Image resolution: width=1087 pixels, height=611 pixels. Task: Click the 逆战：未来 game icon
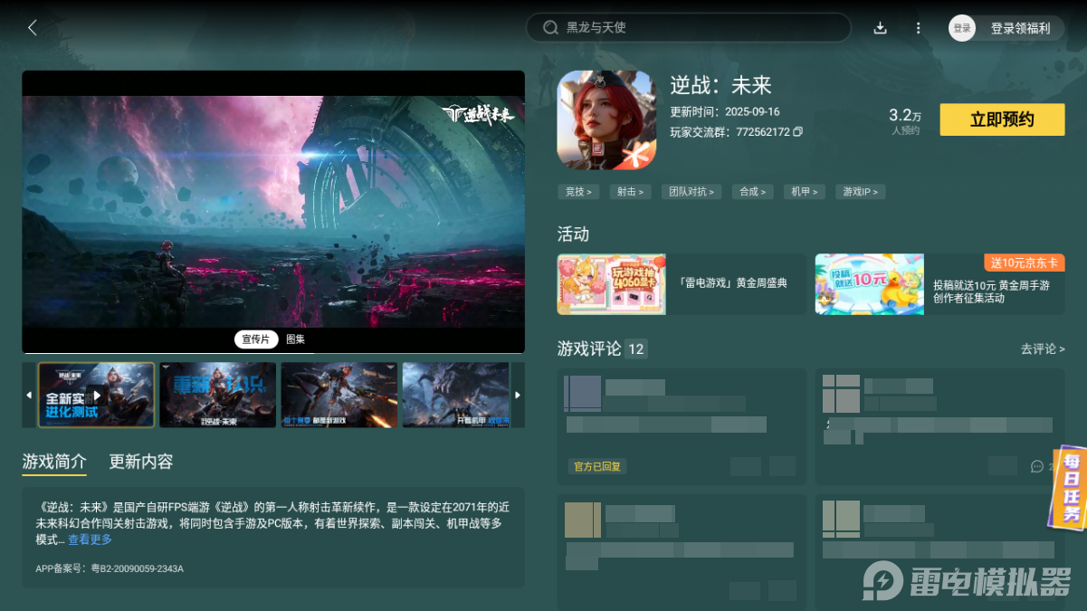pos(605,119)
